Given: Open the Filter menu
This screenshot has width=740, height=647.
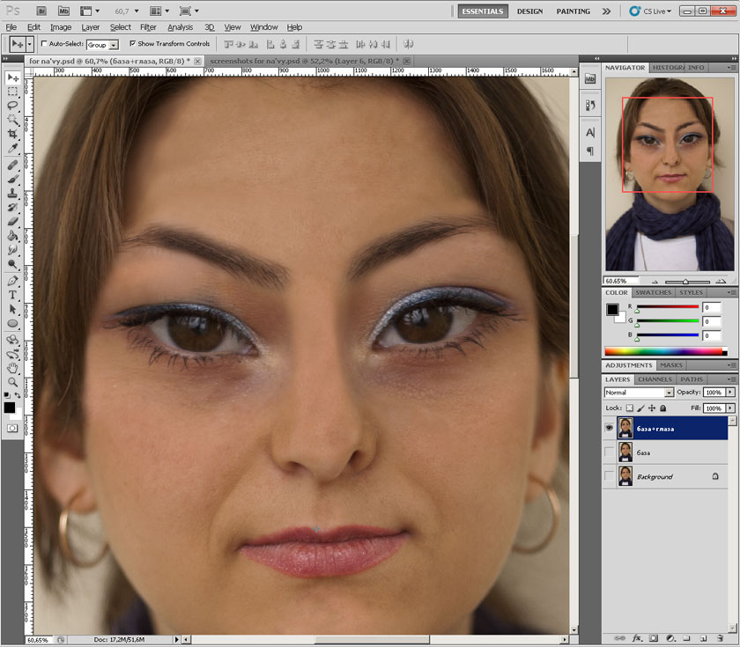Looking at the screenshot, I should pos(147,27).
